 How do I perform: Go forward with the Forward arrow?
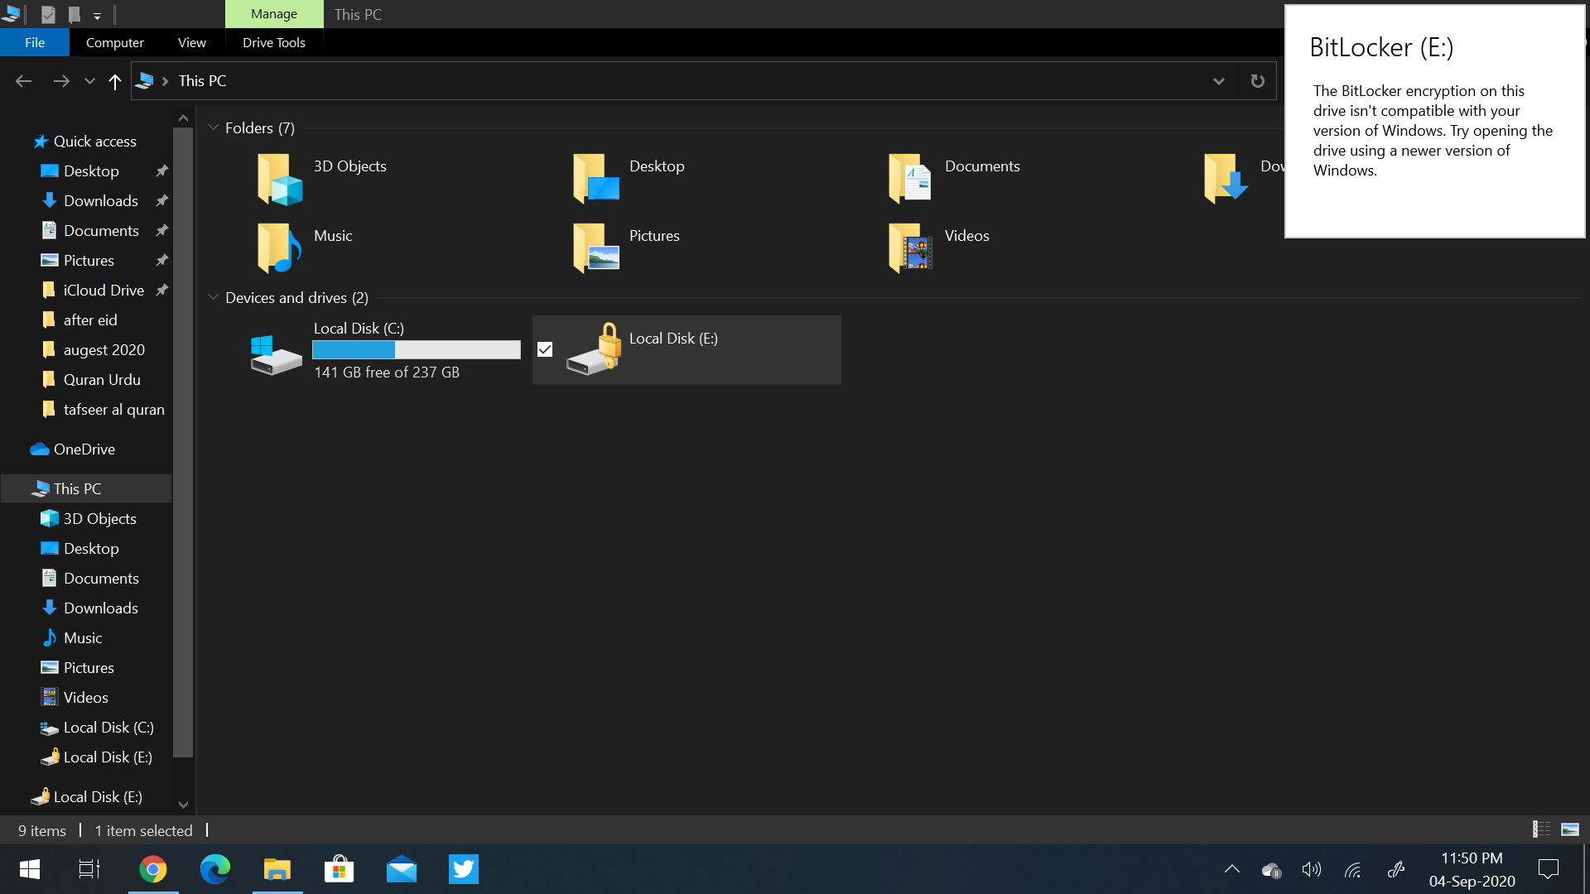(60, 81)
